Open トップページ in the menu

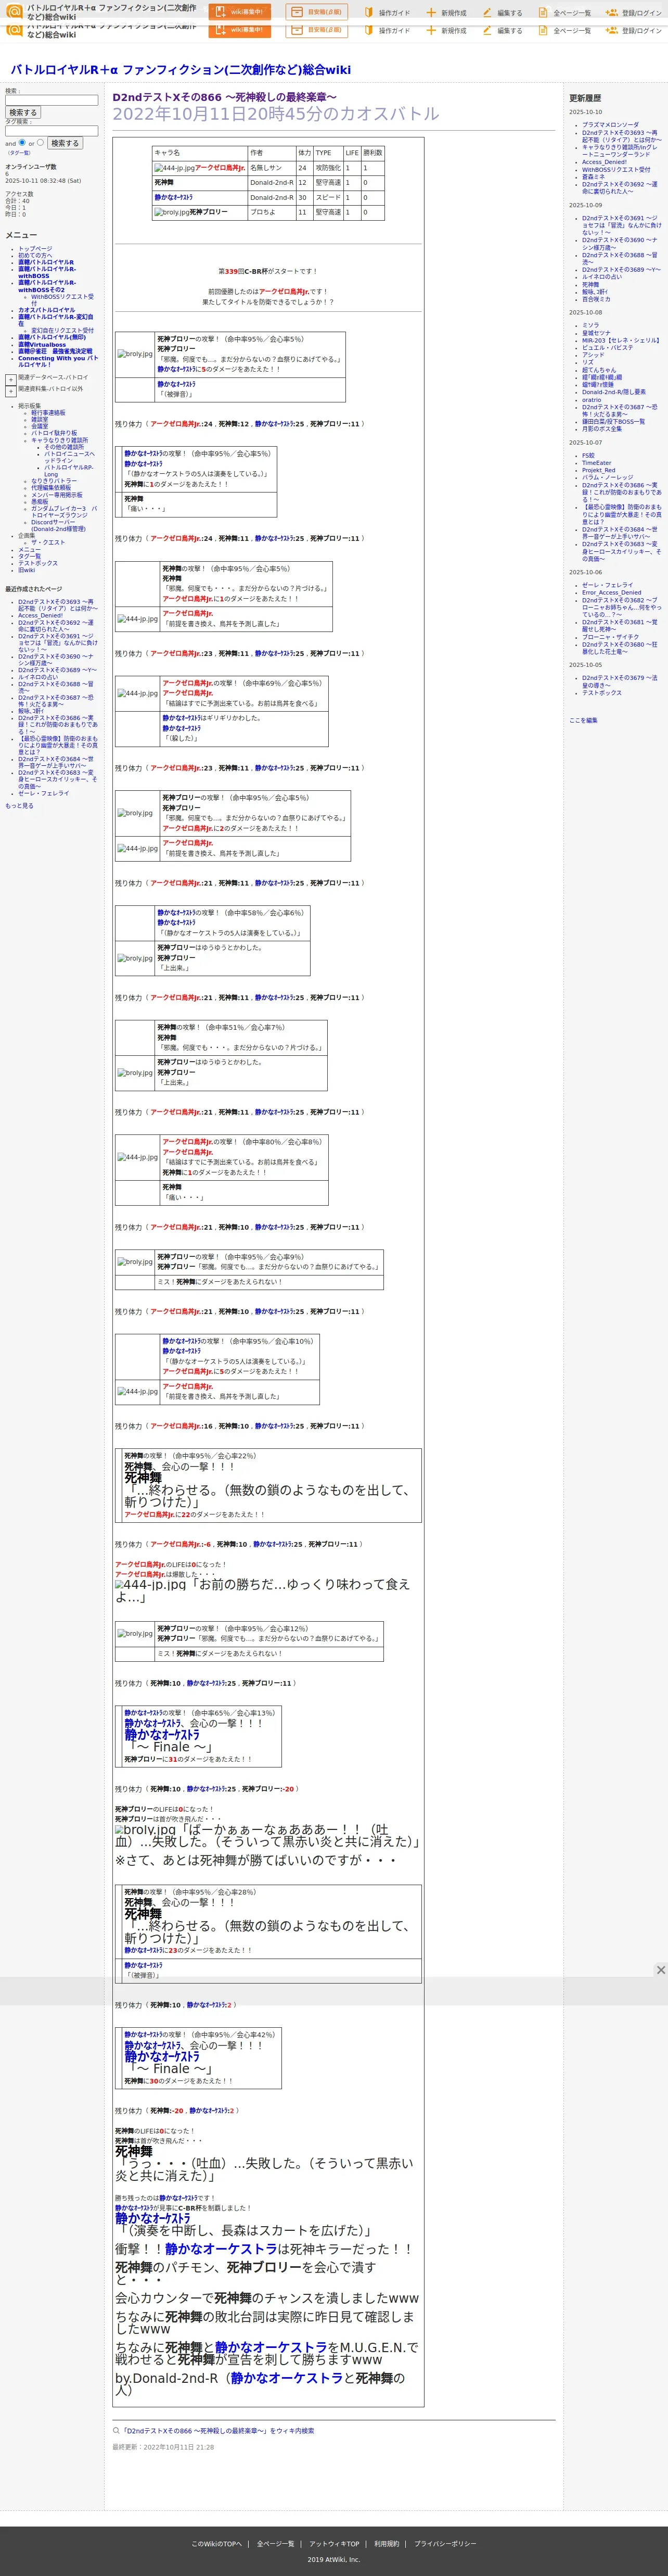(x=35, y=249)
